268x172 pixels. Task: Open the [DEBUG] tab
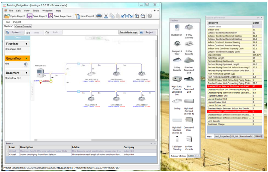pos(258,136)
